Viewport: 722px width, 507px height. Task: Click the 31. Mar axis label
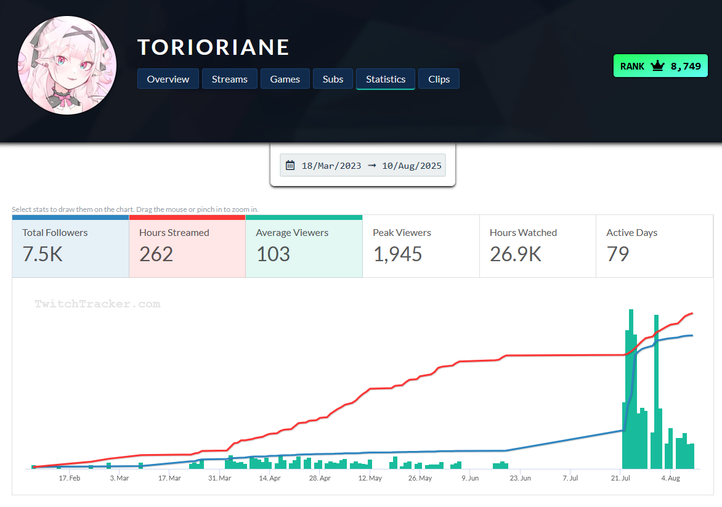tap(220, 478)
